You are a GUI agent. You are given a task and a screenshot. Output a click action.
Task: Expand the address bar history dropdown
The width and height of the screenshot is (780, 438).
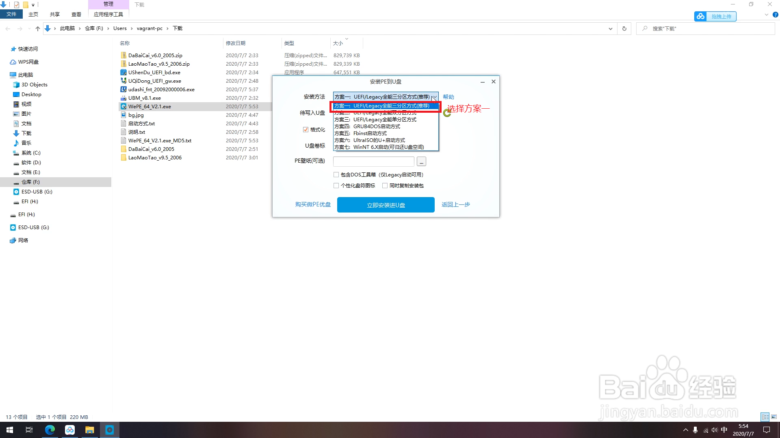610,28
